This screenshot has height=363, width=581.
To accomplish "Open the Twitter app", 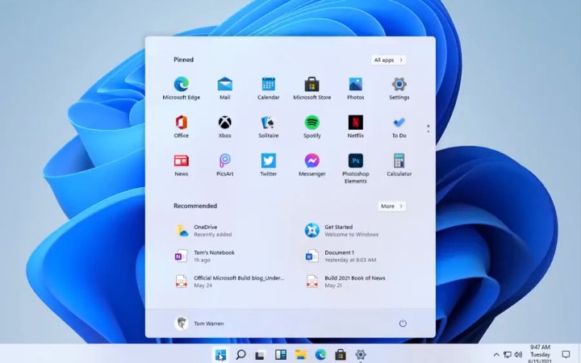I will coord(269,165).
